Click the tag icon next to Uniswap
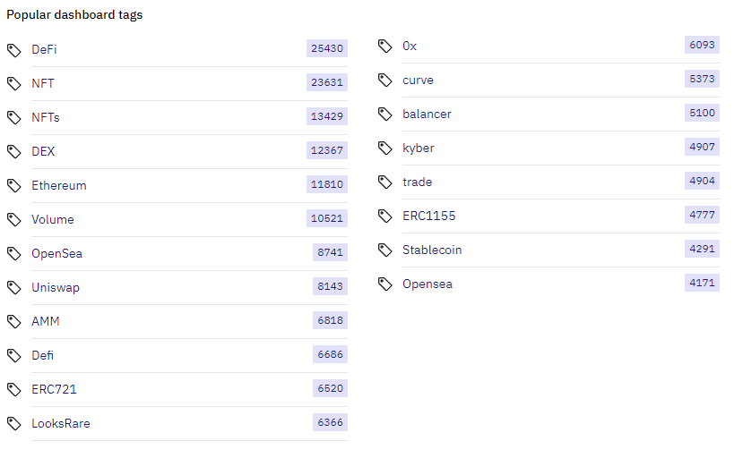 click(x=14, y=288)
